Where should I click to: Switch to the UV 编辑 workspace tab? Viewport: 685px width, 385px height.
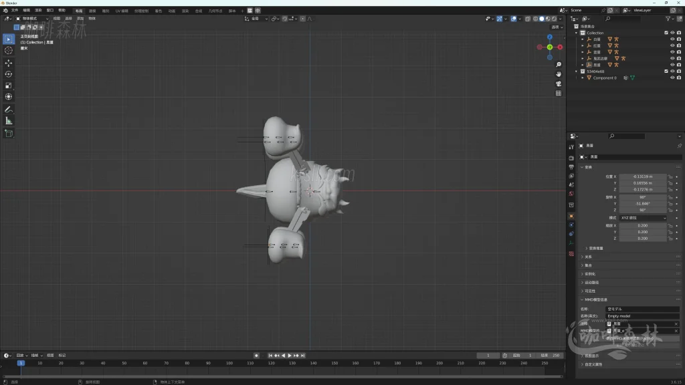click(x=122, y=11)
